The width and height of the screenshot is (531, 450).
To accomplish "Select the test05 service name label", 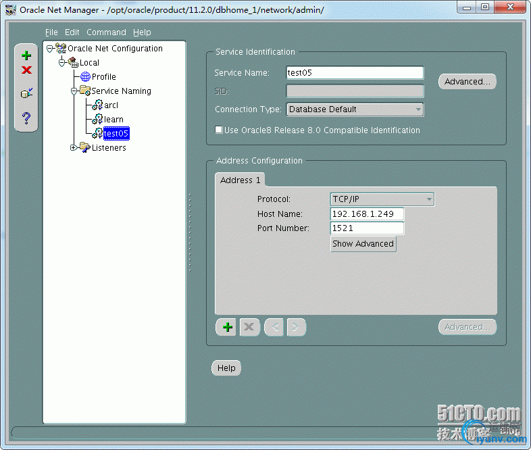I will pos(116,133).
